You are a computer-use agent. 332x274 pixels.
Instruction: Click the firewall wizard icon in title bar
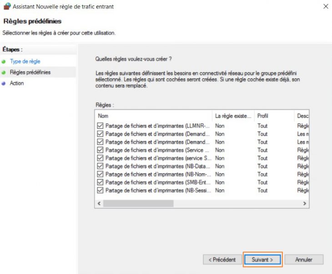7,6
